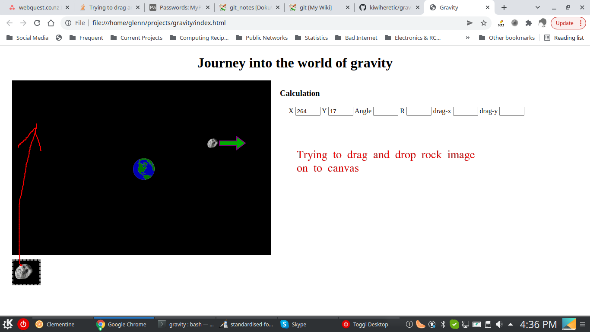Viewport: 590px width, 332px height.
Task: Open volume control in system tray
Action: pos(499,324)
